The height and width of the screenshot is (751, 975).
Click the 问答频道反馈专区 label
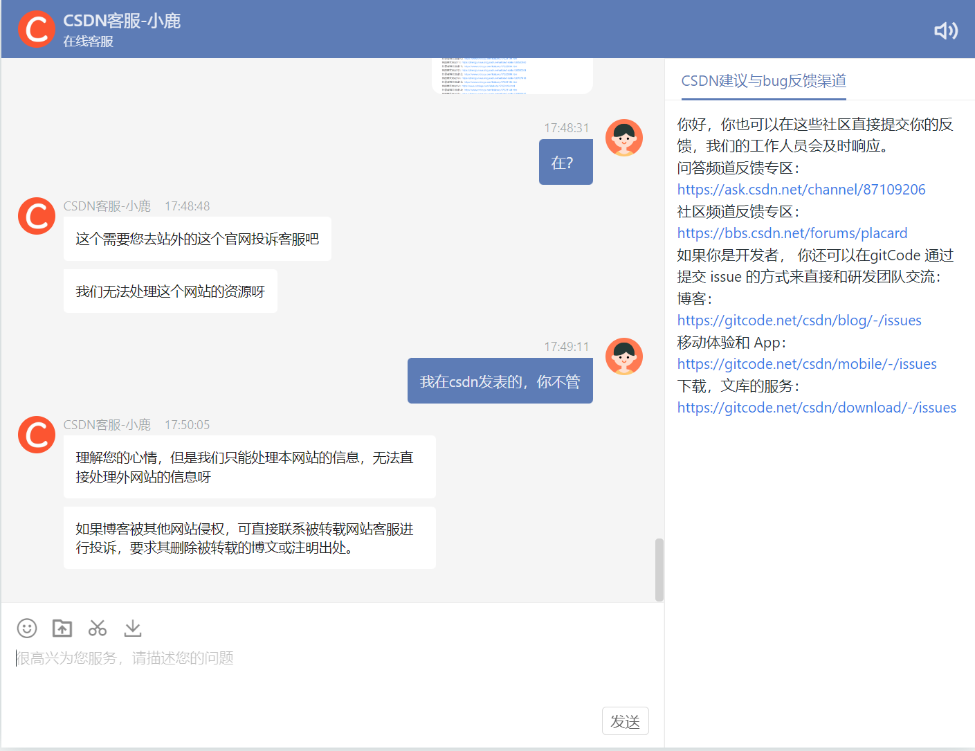coord(738,168)
